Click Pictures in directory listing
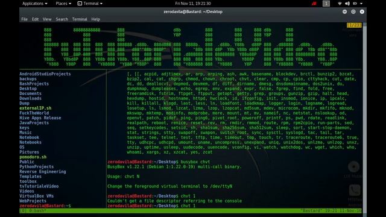Screen dimensions: 386x217 (x=30, y=152)
